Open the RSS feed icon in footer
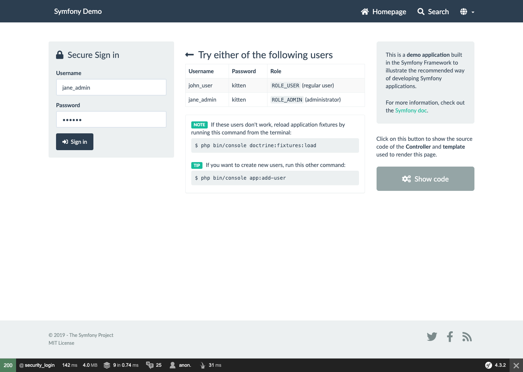Image resolution: width=523 pixels, height=372 pixels. pyautogui.click(x=467, y=337)
